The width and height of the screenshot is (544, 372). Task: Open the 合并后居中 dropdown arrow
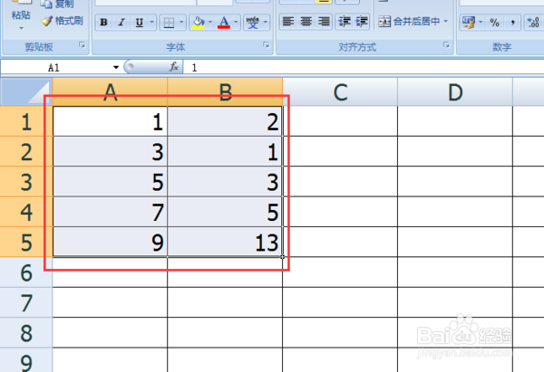[x=446, y=22]
